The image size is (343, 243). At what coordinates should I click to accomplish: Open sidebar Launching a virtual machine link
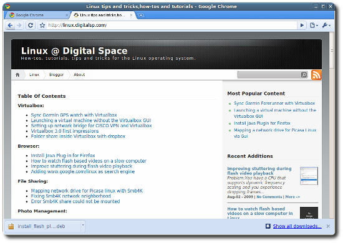[275, 113]
